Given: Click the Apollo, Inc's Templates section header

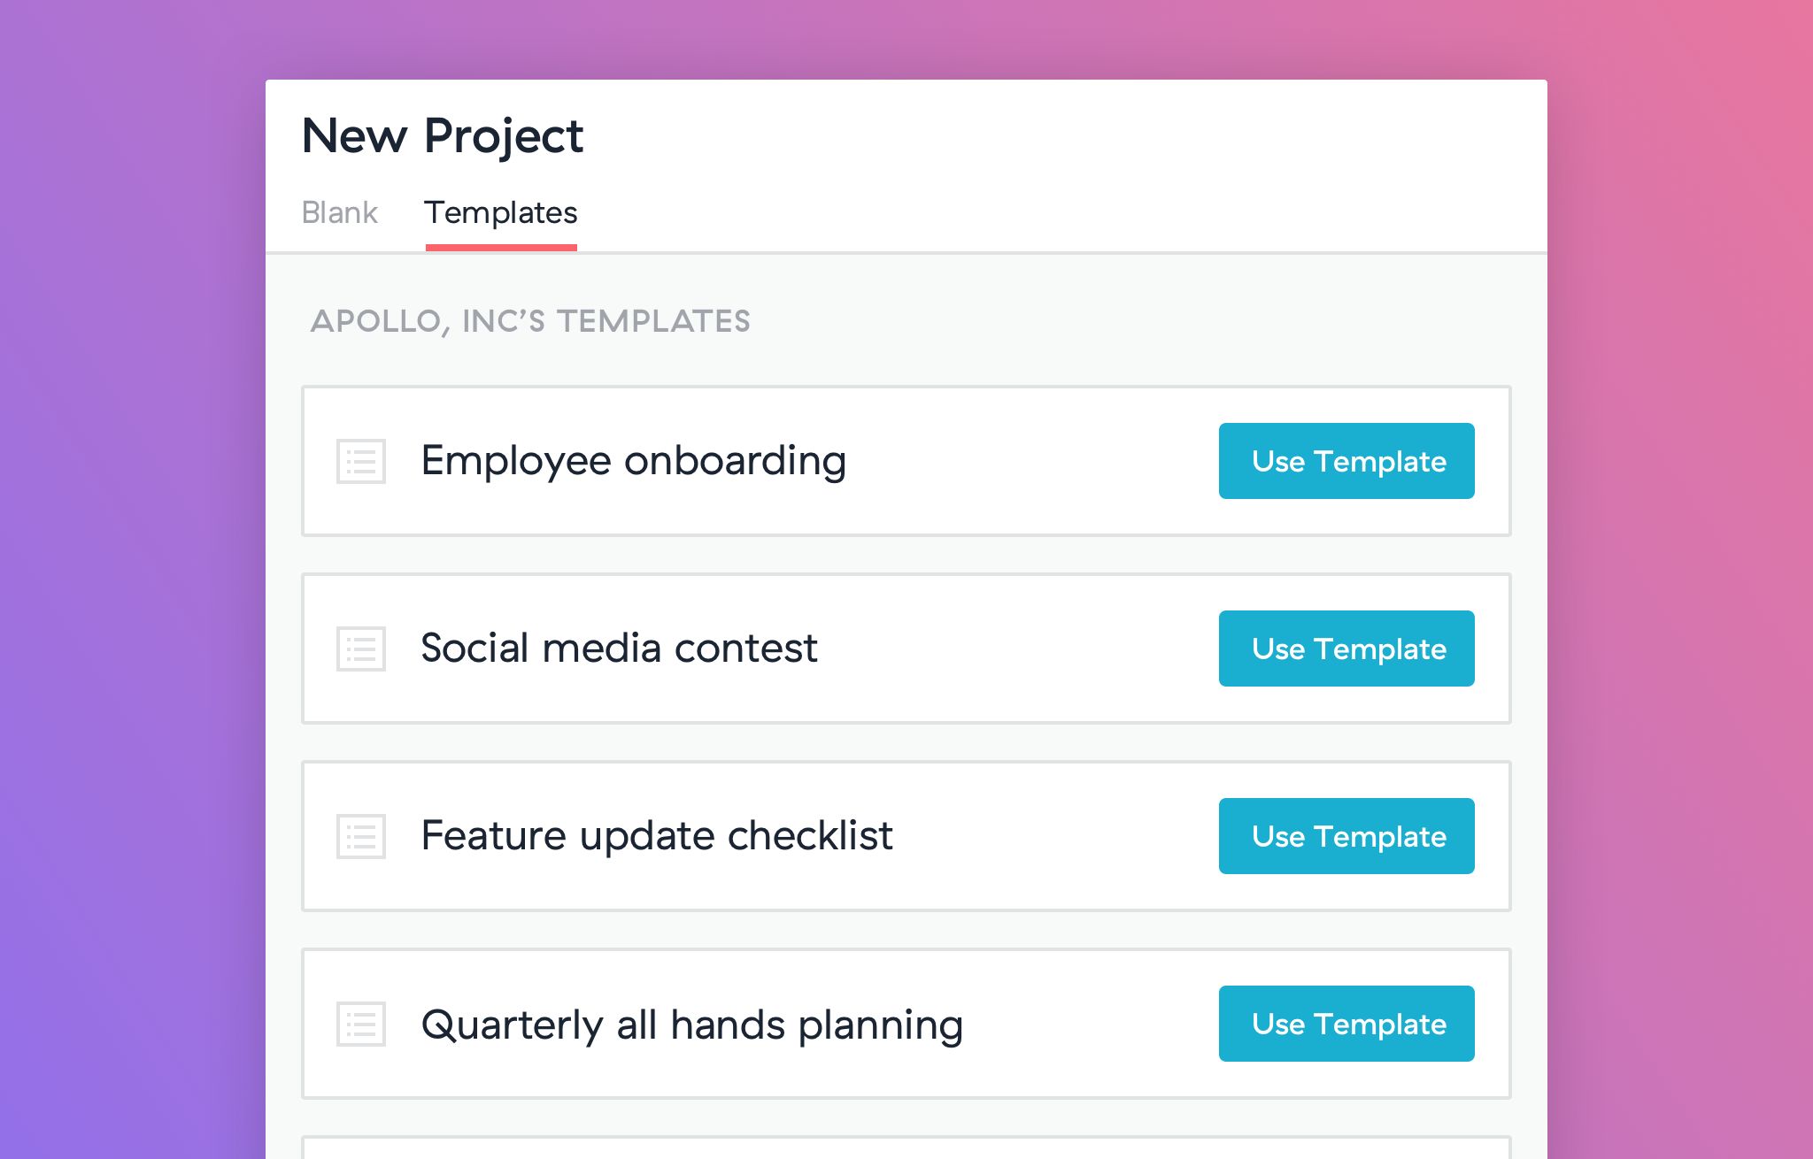Looking at the screenshot, I should coord(530,321).
